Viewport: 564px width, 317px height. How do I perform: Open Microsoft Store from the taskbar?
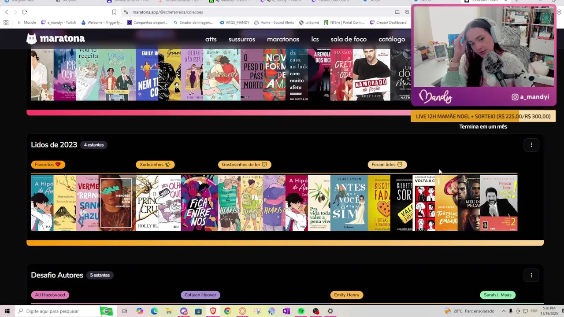tap(198, 311)
